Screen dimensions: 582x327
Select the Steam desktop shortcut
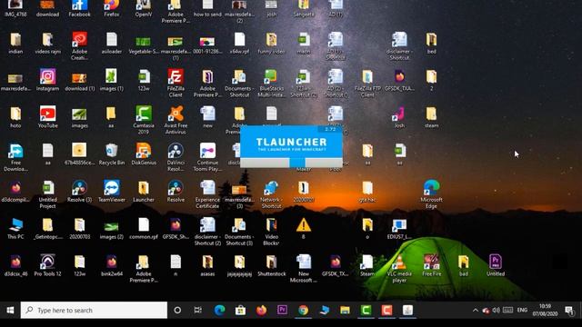pyautogui.click(x=367, y=265)
